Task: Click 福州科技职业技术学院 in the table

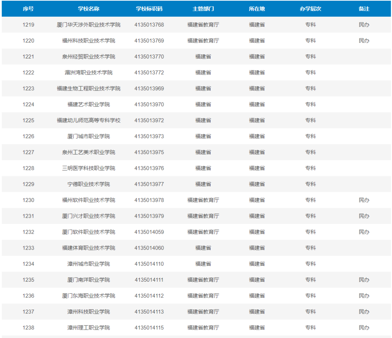Action: coord(89,41)
